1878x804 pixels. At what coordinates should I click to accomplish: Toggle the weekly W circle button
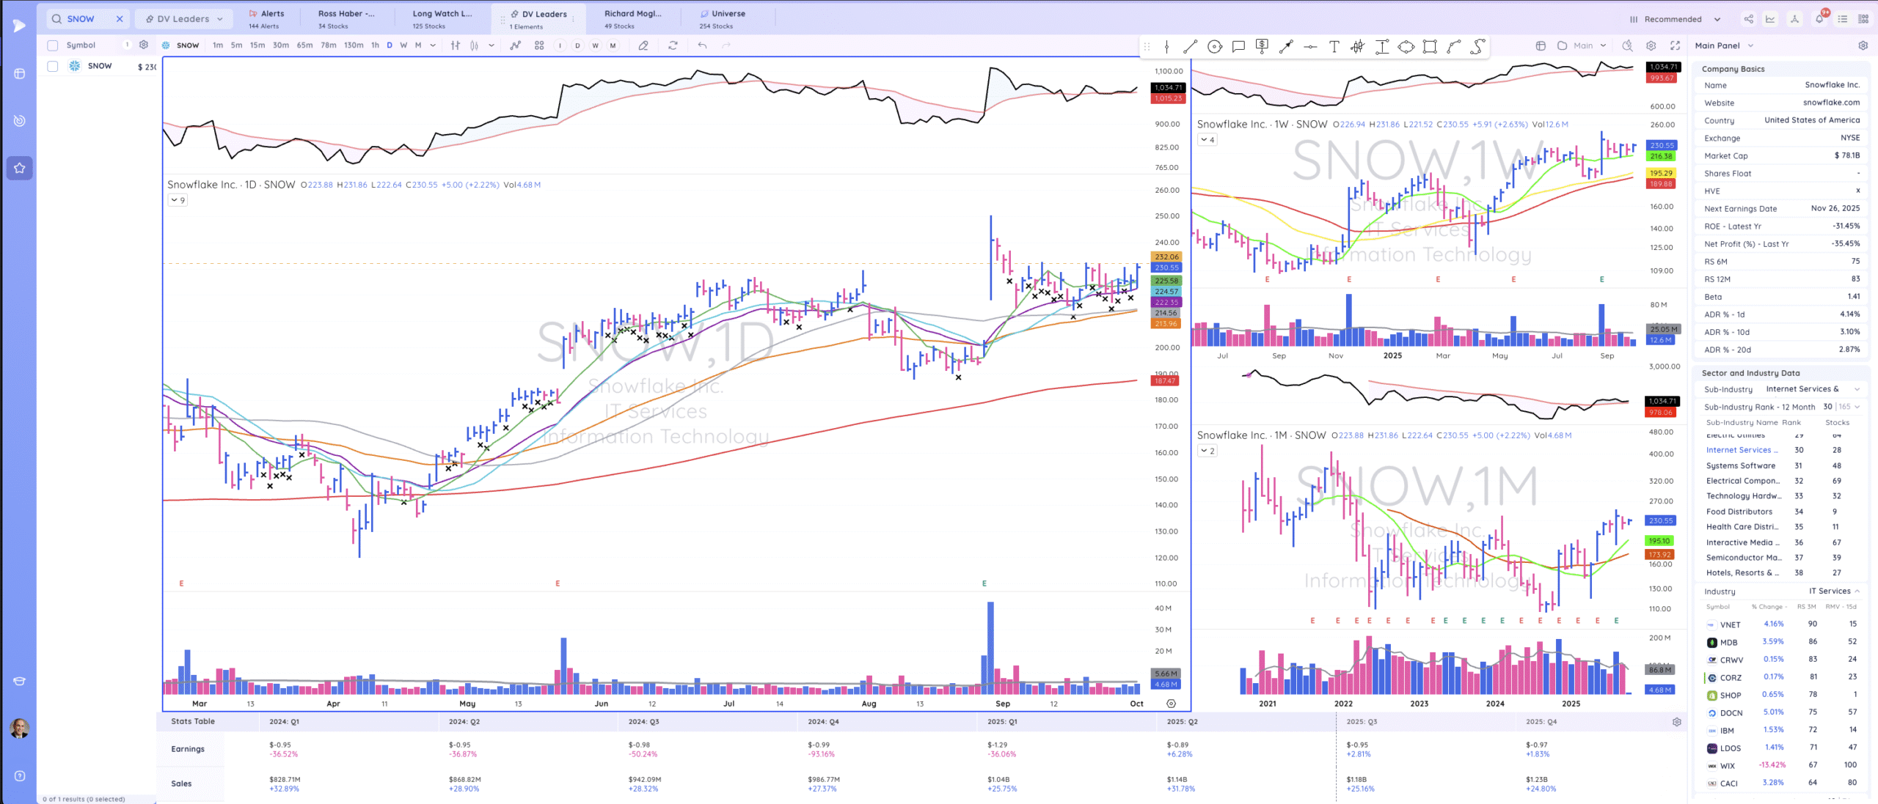[x=595, y=45]
